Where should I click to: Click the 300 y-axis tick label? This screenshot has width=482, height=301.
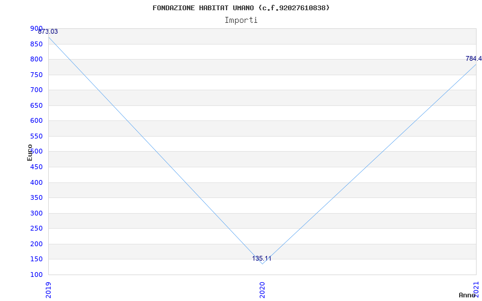pos(36,214)
